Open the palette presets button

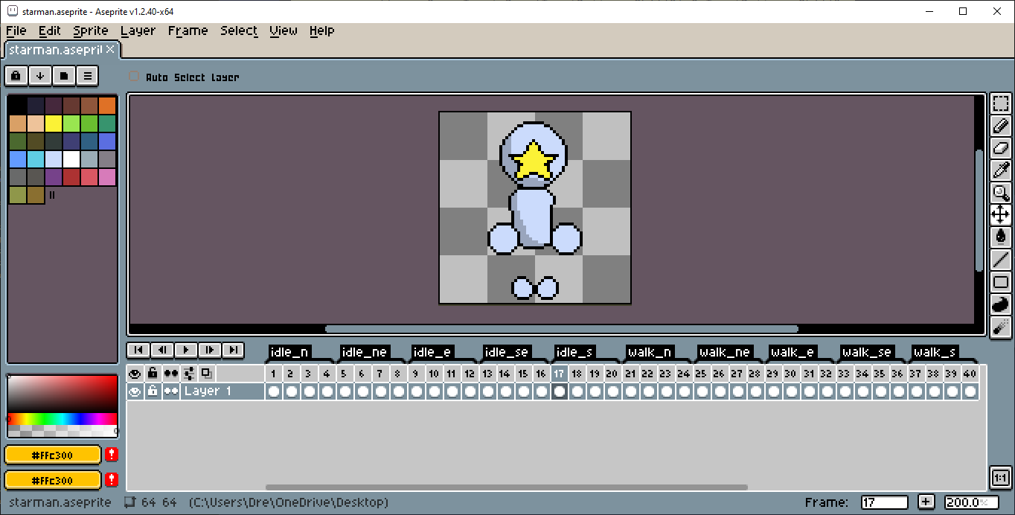pyautogui.click(x=64, y=76)
